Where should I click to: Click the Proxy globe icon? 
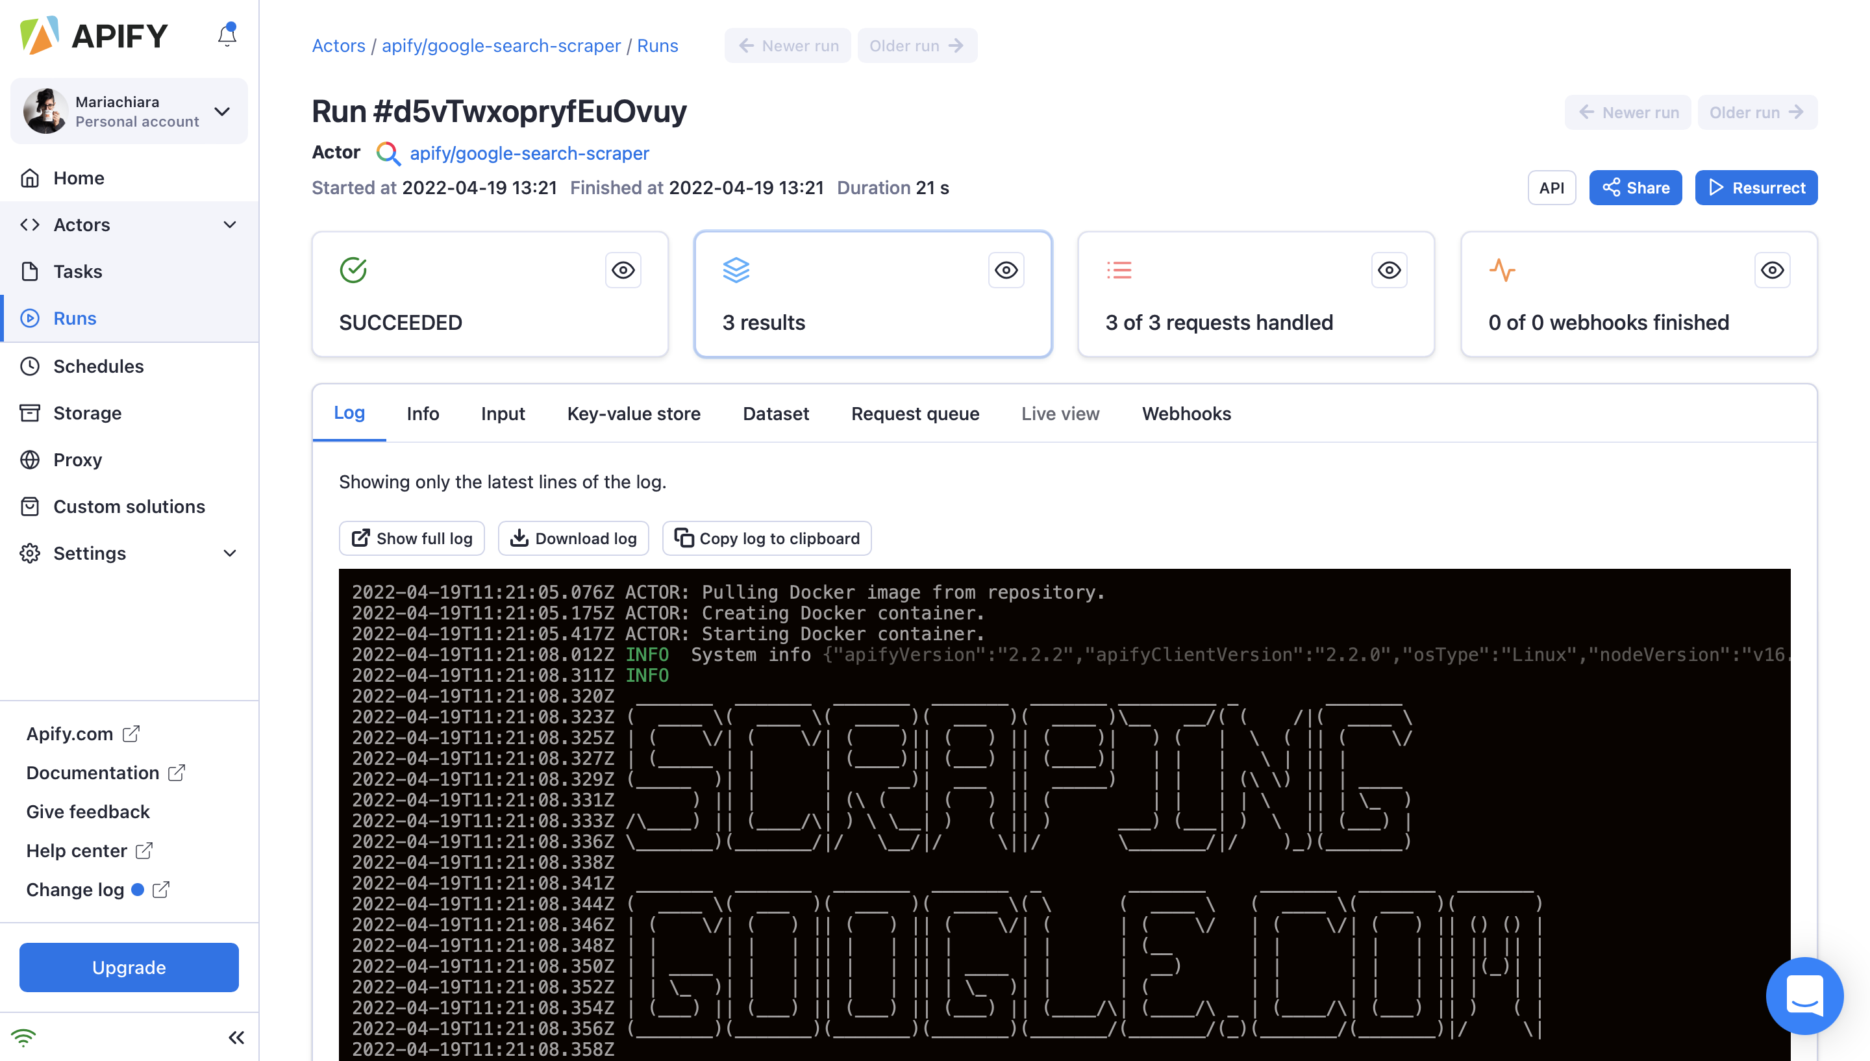pyautogui.click(x=30, y=460)
